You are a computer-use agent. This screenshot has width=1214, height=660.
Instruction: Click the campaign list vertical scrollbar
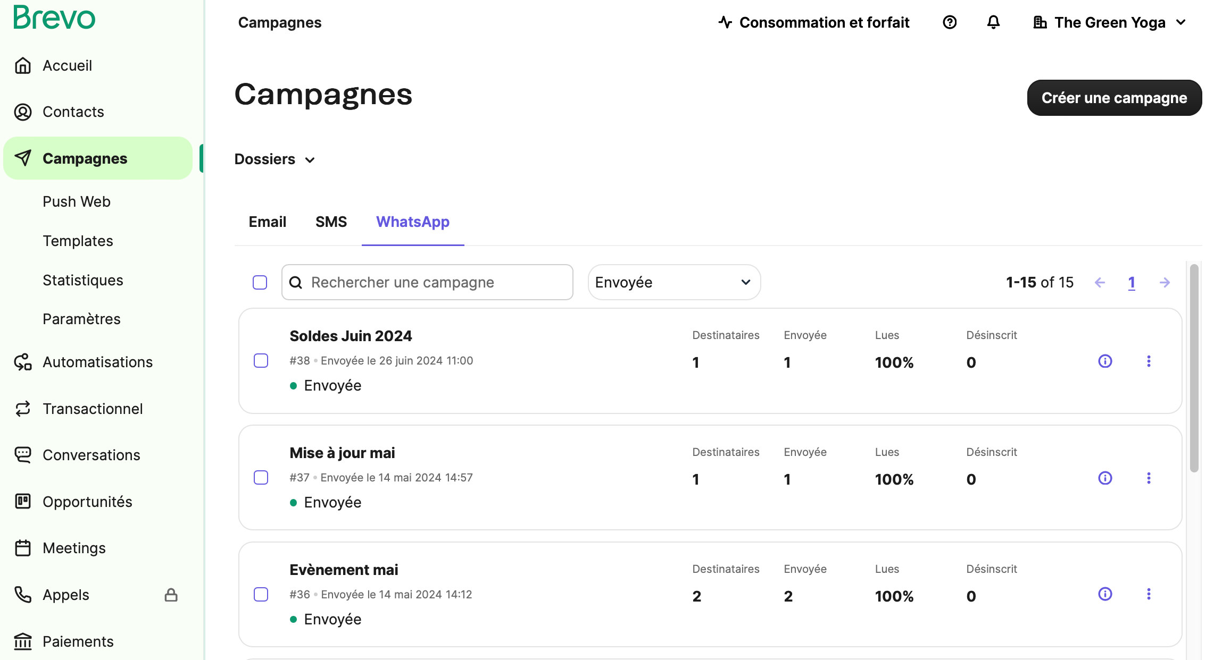click(x=1194, y=367)
